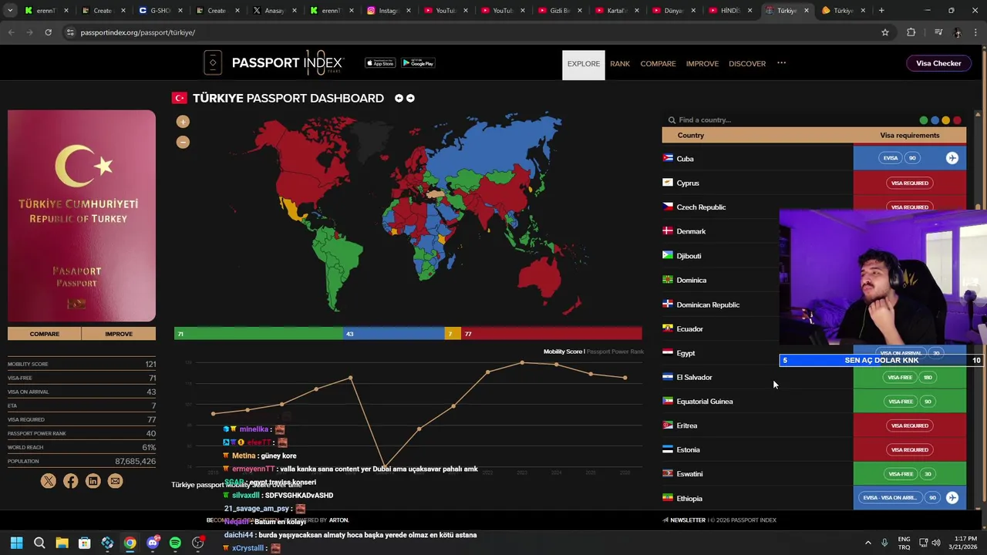Open Spotify from the taskbar
The image size is (987, 555).
pos(175,543)
